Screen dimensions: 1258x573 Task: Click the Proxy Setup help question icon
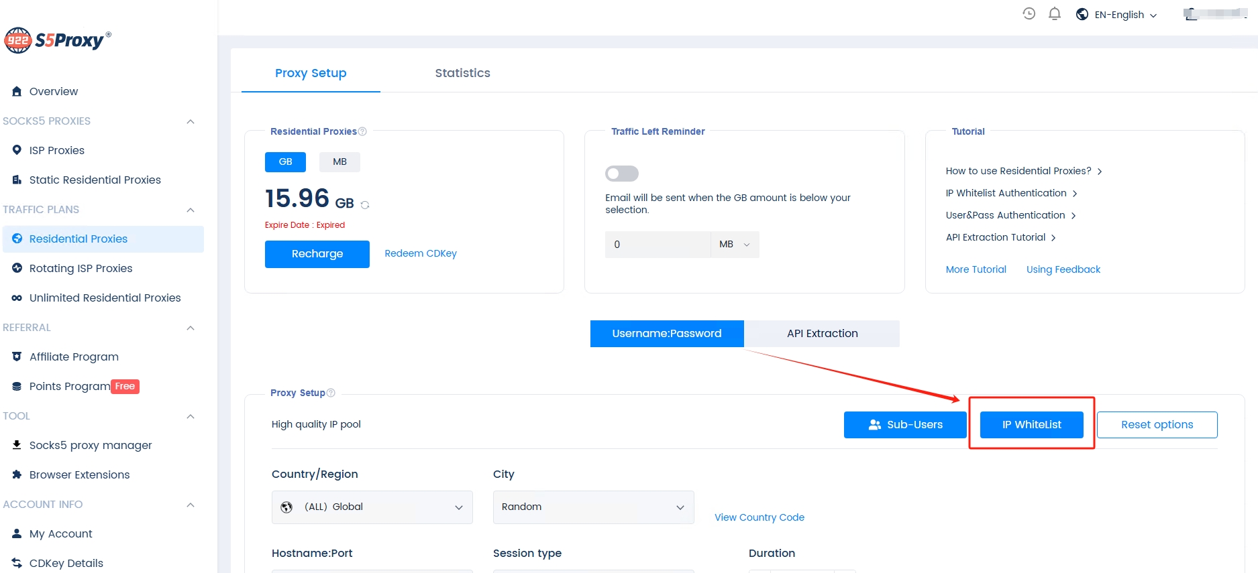click(331, 393)
